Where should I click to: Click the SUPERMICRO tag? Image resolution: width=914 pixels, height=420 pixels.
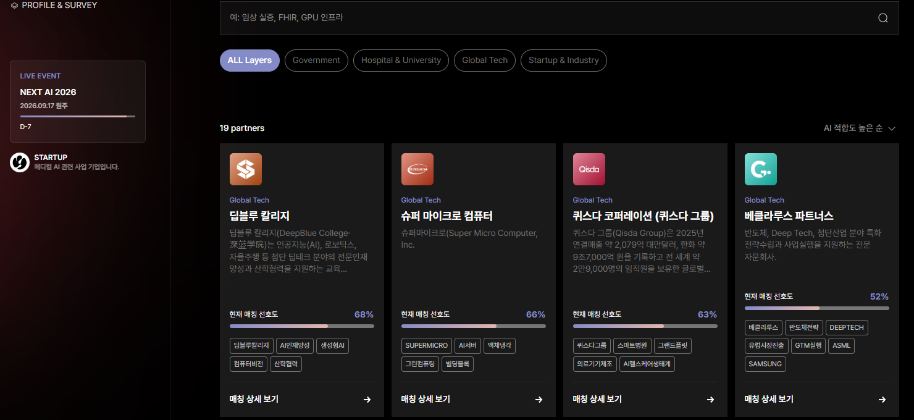426,346
